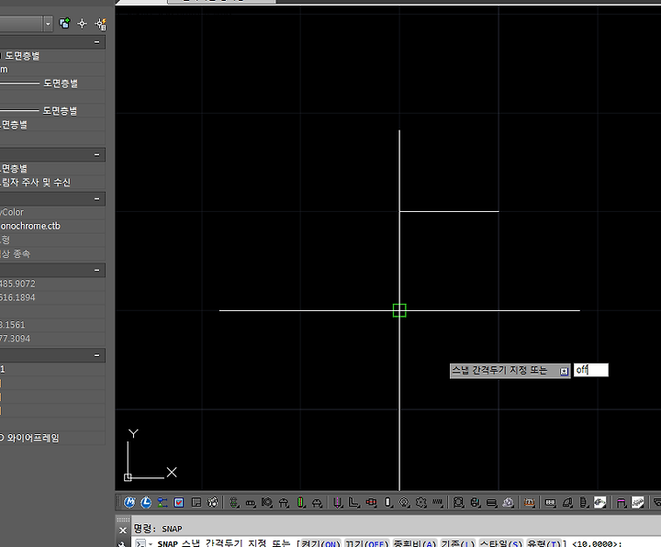
Task: Click the stacked cylinder part icon
Action: click(584, 502)
